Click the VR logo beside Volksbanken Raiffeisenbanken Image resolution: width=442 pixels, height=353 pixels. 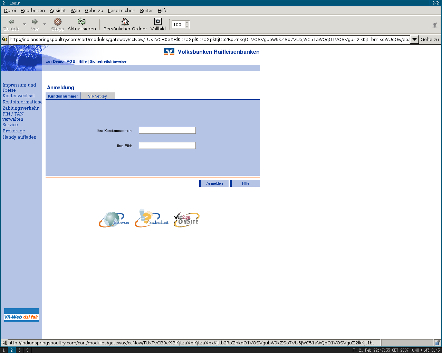pyautogui.click(x=169, y=52)
